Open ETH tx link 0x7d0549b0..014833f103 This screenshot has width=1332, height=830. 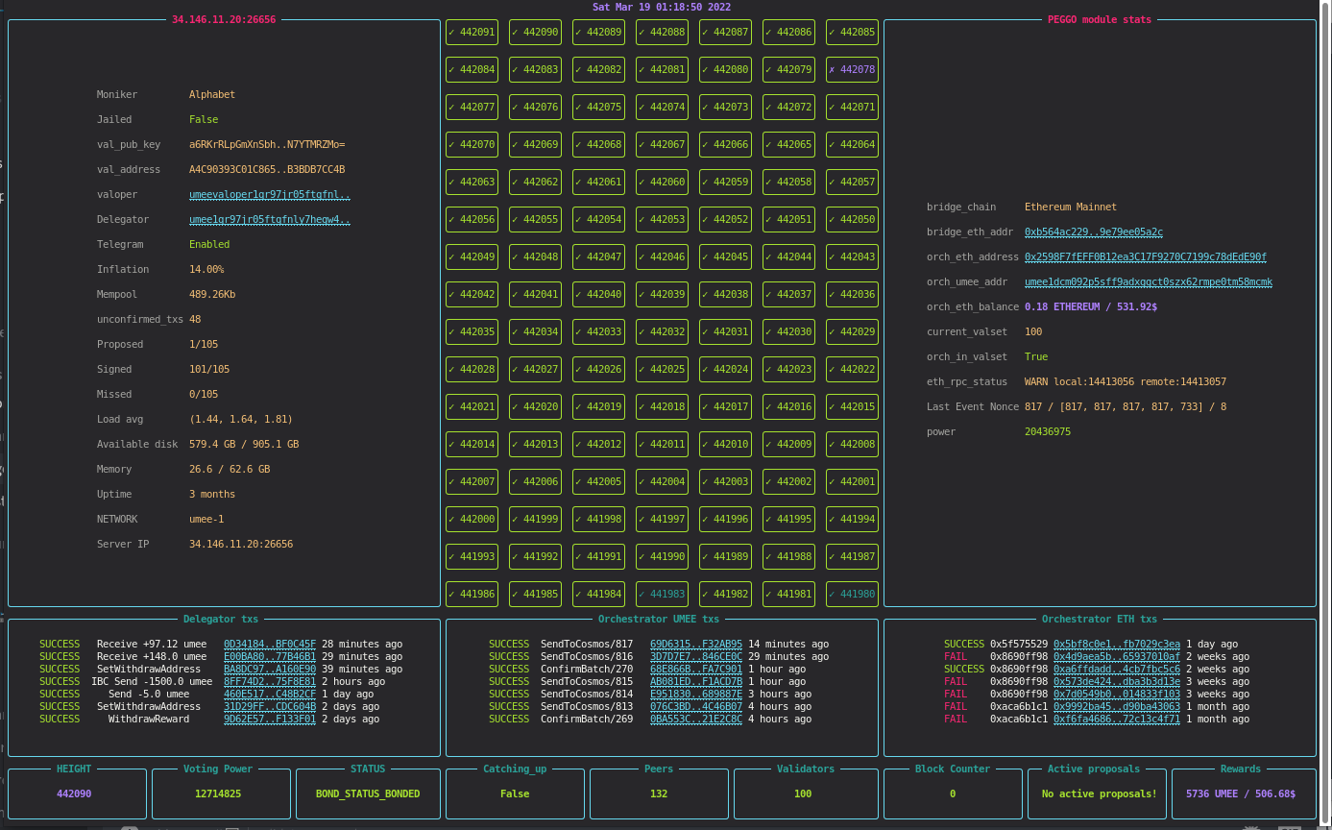pyautogui.click(x=1117, y=694)
